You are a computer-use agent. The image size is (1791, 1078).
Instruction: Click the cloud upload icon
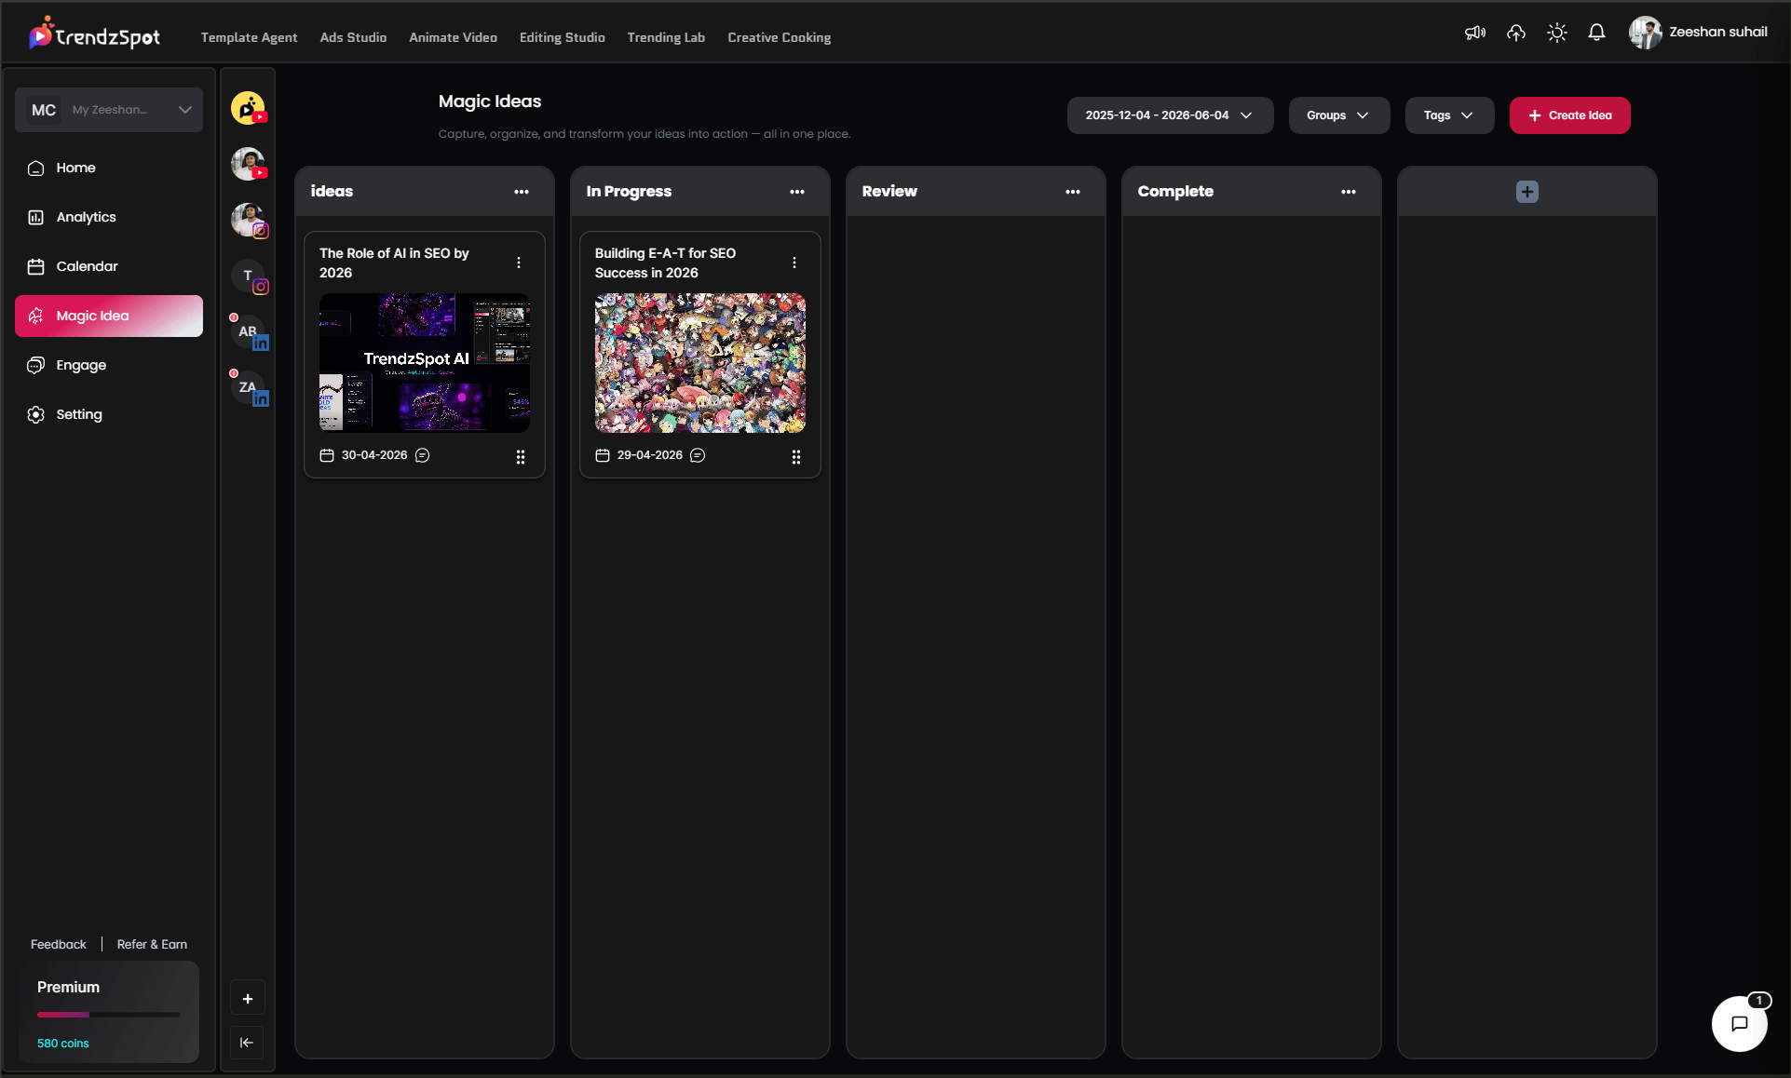[1516, 33]
